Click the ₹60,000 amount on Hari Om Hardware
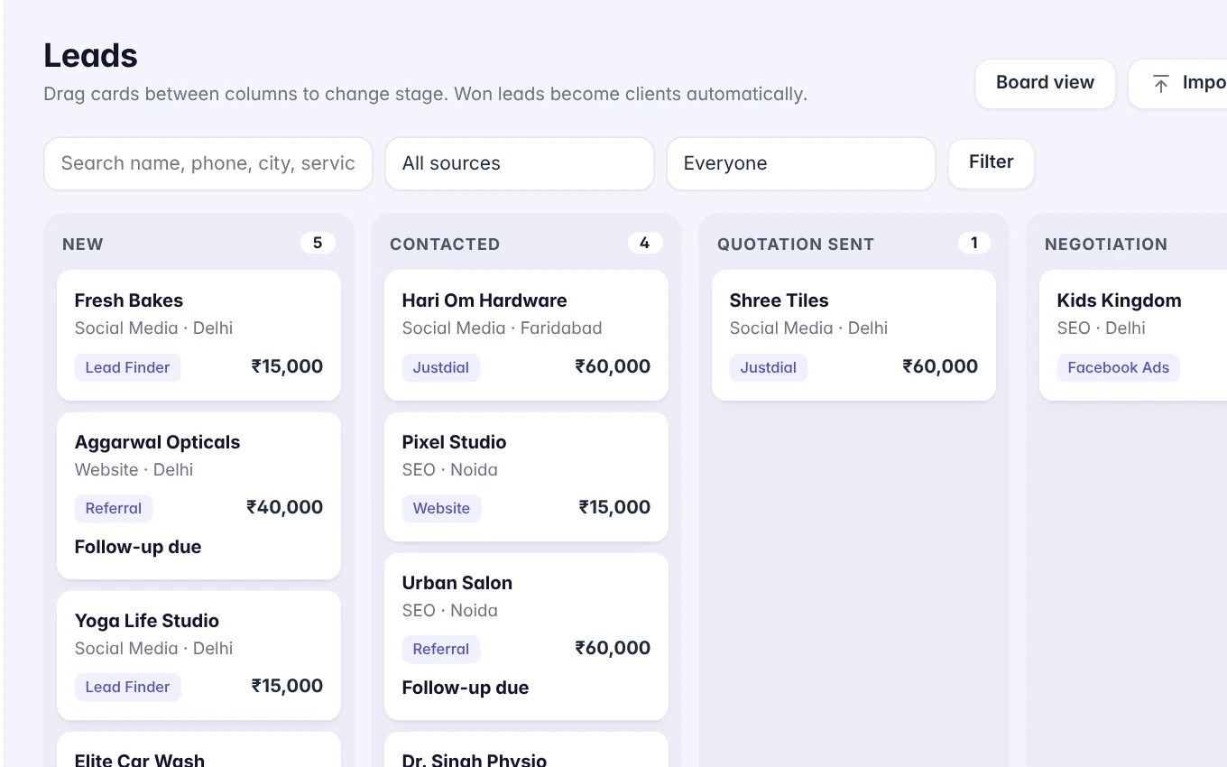Screen dimensions: 1227x767 (613, 366)
